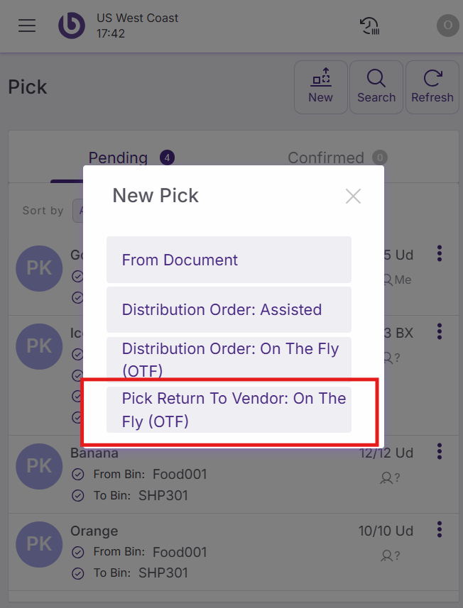Click the purple app logo icon
Viewport: 463px width, 608px height.
point(71,26)
